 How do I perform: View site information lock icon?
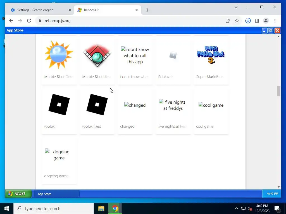pyautogui.click(x=40, y=21)
